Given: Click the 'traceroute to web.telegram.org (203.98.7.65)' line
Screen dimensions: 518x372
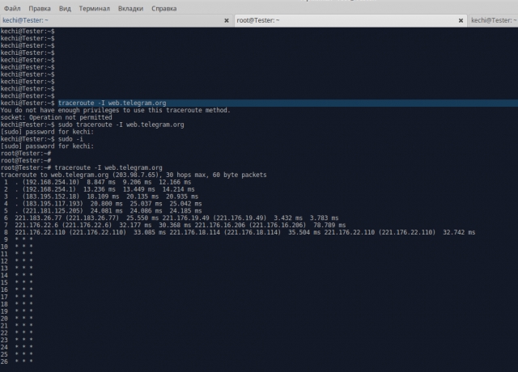Looking at the screenshot, I should [x=134, y=175].
